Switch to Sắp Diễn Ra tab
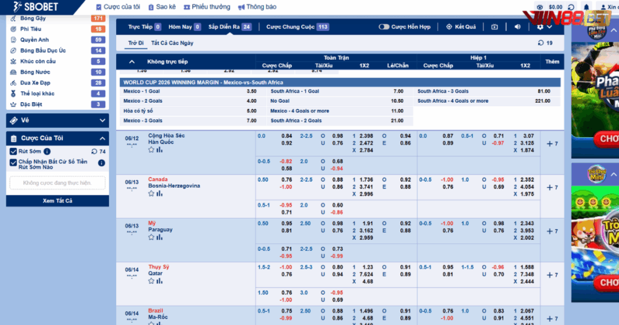This screenshot has width=619, height=325. tap(230, 27)
